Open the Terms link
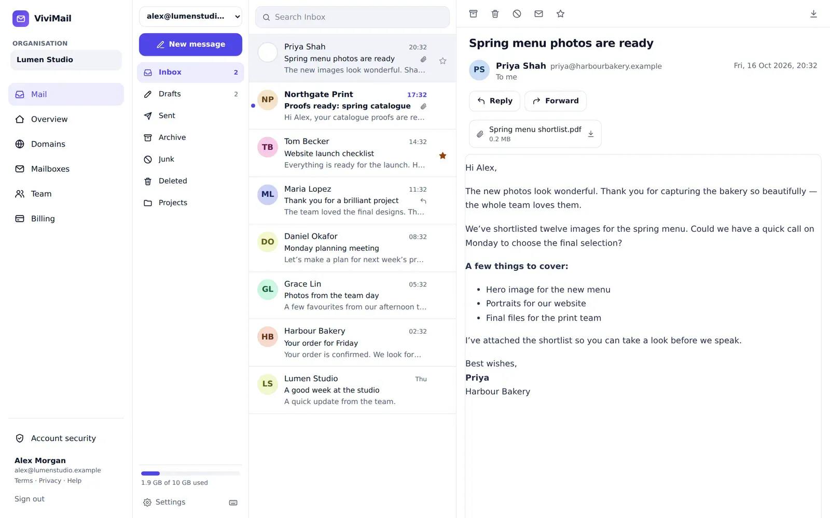The image size is (830, 518). pyautogui.click(x=23, y=481)
